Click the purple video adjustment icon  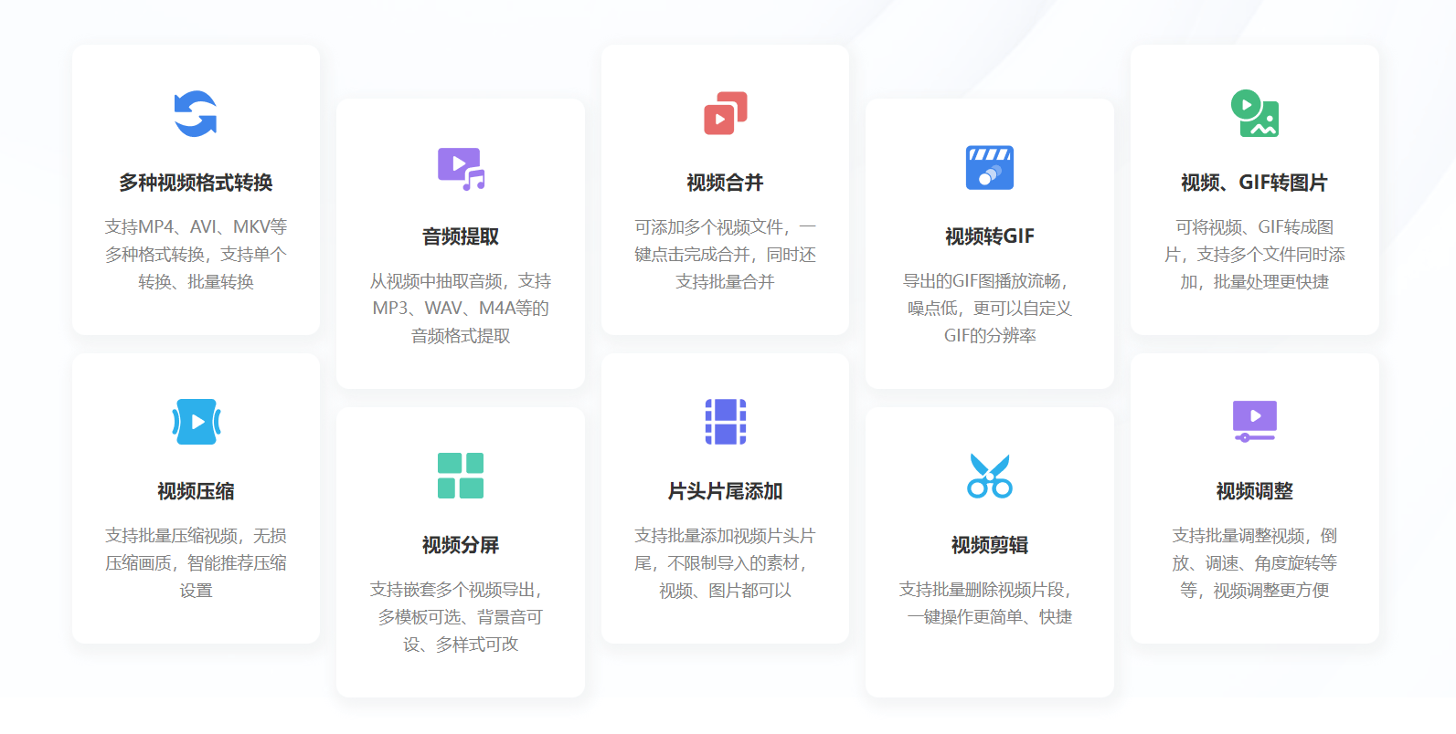tap(1254, 421)
